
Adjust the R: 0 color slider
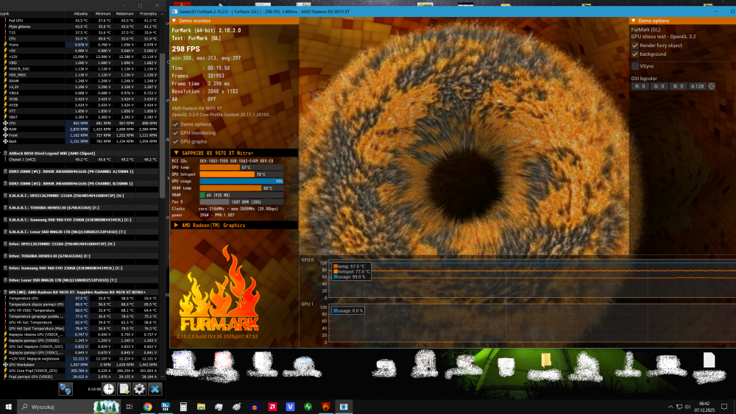[640, 86]
